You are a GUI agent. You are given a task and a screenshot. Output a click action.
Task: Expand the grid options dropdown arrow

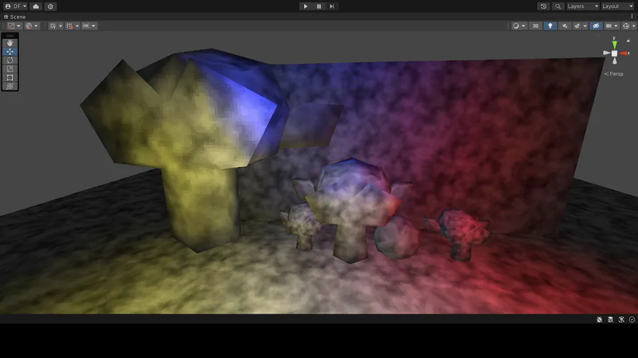pos(61,26)
